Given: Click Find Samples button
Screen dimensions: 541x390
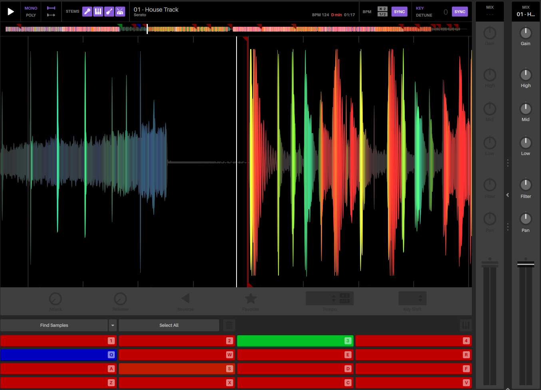Looking at the screenshot, I should click(54, 325).
